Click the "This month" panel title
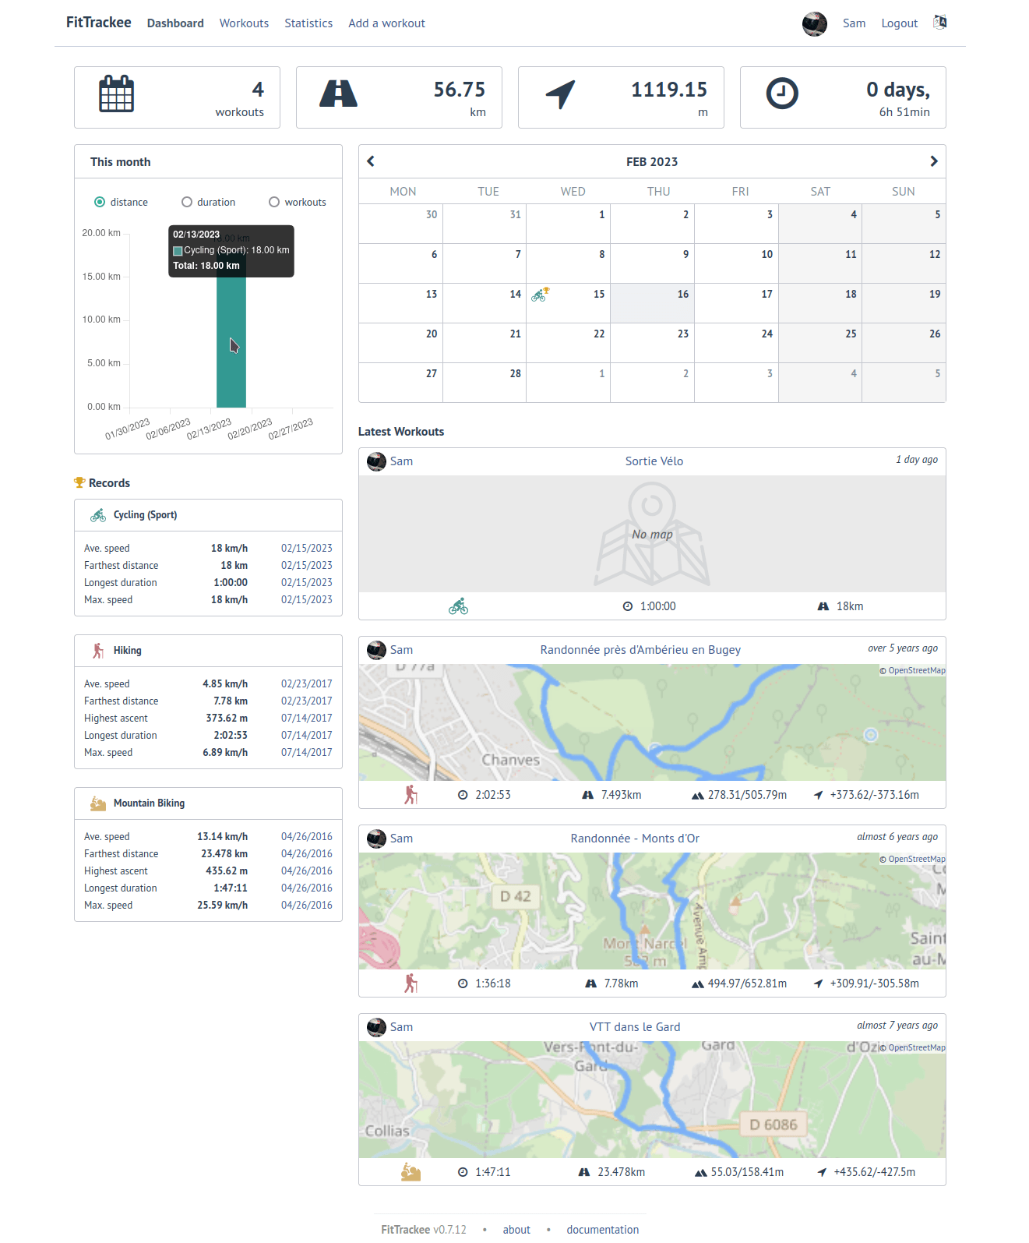The image size is (1029, 1243). (121, 162)
